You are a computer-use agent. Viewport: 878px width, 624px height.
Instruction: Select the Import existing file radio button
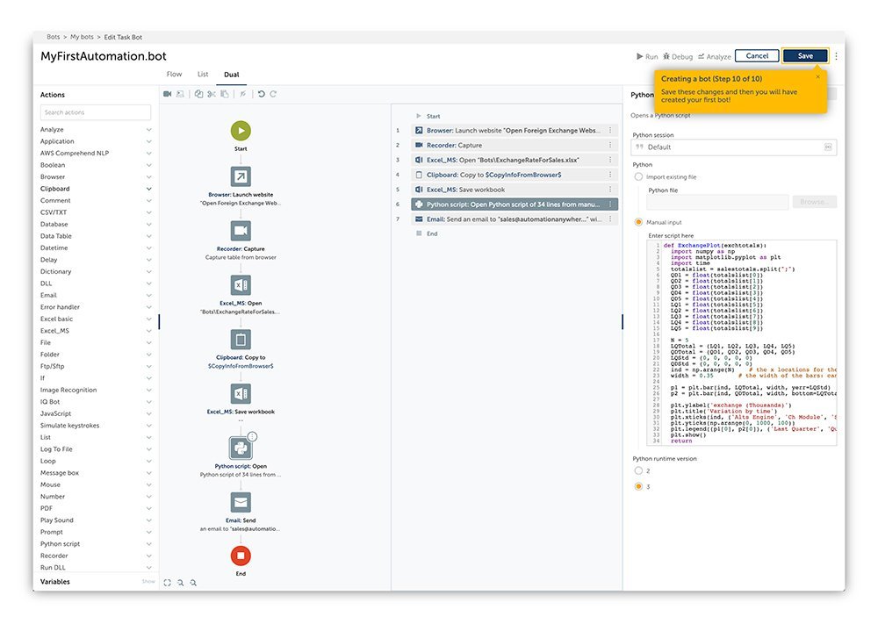coord(638,177)
